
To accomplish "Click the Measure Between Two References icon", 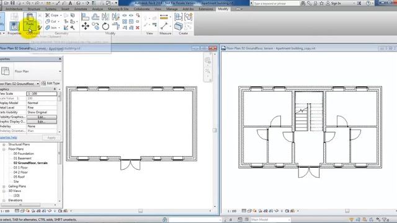I will pyautogui.click(x=164, y=26).
